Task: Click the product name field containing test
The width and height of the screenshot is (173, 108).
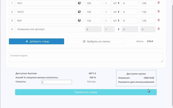Action: tap(45, 21)
